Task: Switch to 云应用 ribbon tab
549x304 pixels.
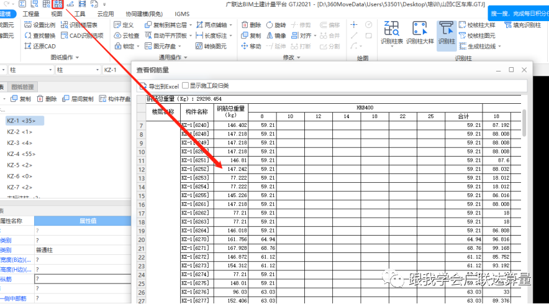Action: point(106,14)
